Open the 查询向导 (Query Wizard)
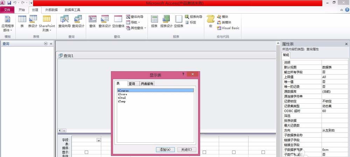The height and width of the screenshot is (157, 350). coord(64,21)
